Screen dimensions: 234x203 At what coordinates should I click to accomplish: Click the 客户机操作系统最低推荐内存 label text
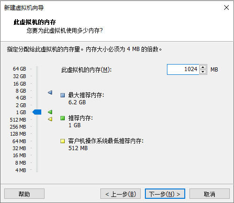click(x=106, y=141)
